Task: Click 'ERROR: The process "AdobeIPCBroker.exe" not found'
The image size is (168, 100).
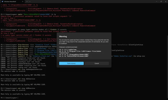Action: point(23,64)
